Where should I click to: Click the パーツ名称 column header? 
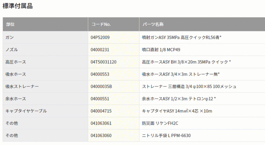(202, 24)
